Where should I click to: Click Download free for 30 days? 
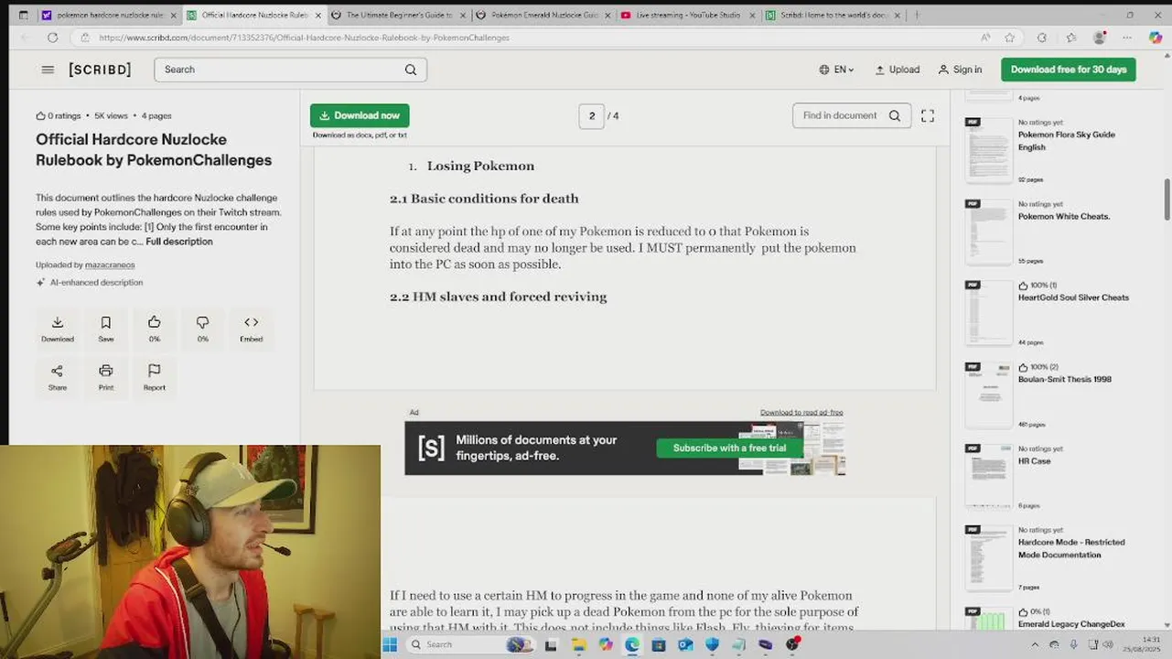click(x=1069, y=70)
